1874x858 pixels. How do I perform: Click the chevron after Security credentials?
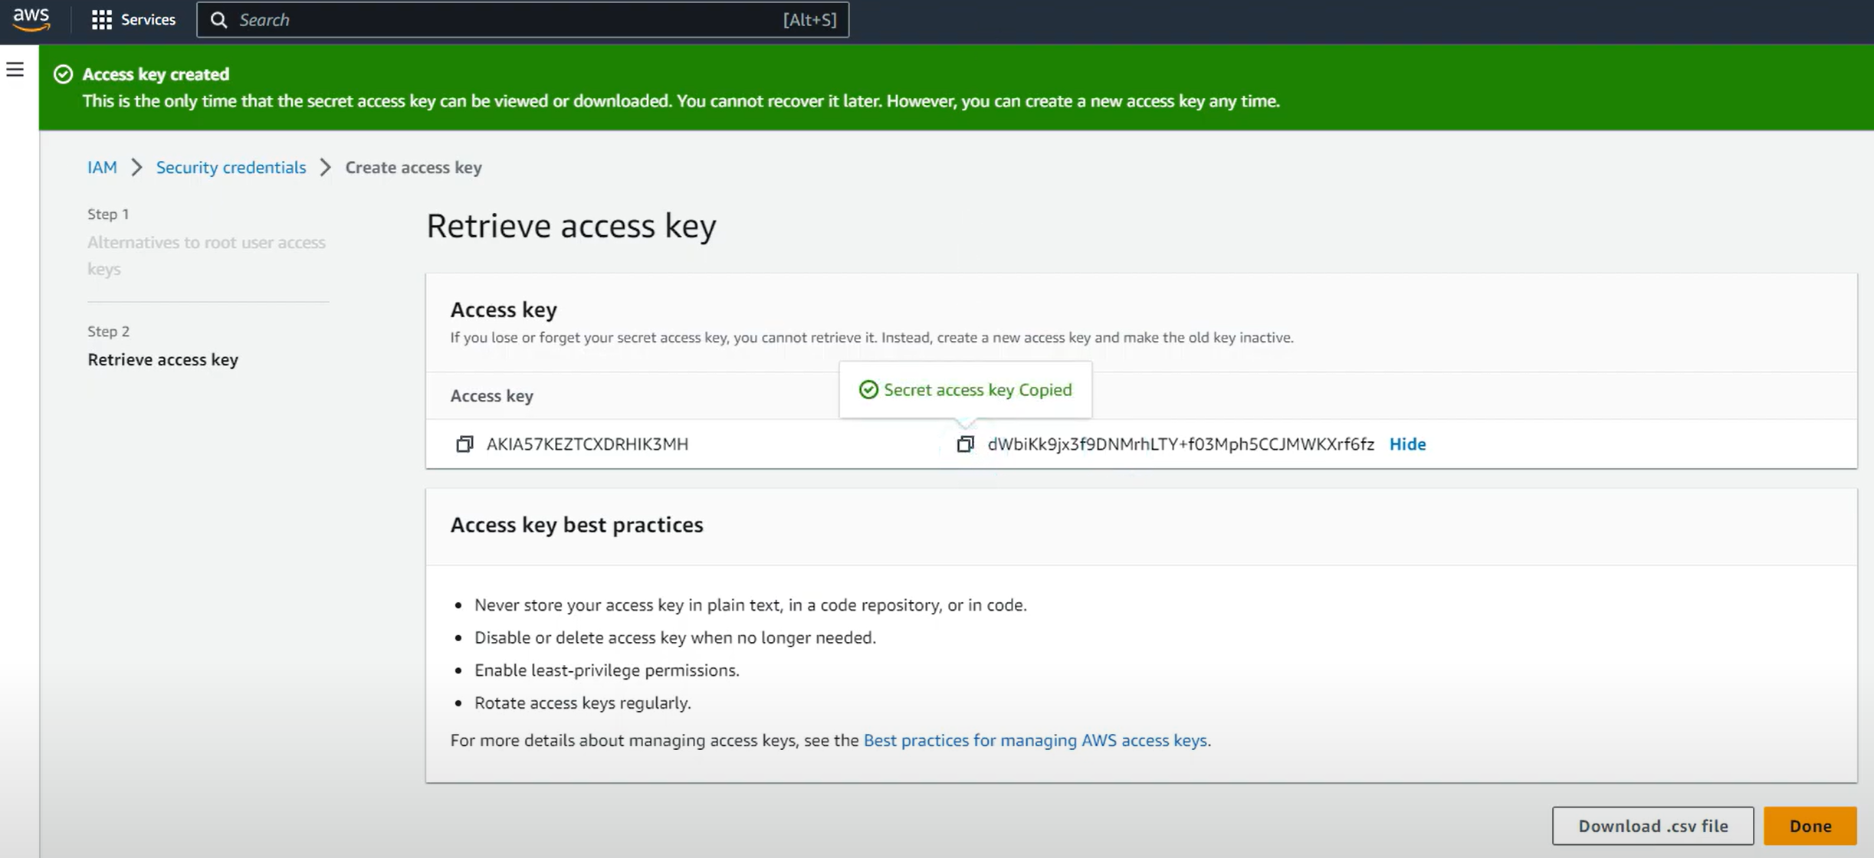click(x=326, y=167)
